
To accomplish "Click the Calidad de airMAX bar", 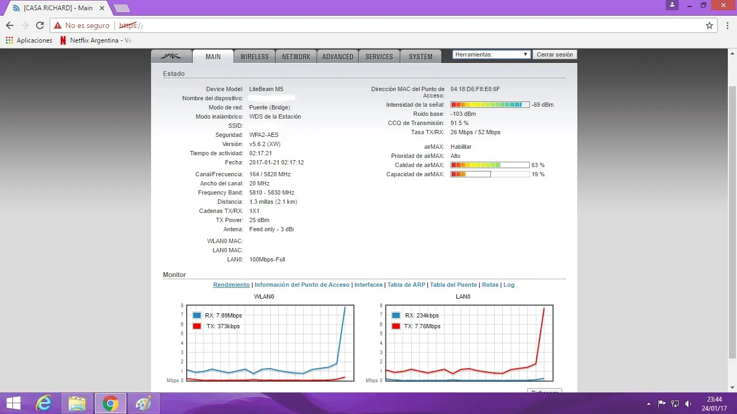I will tap(490, 165).
